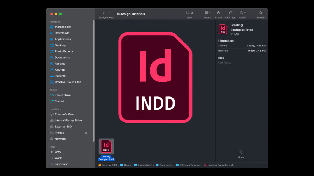Click the 'InDesign Tutorials' window title
The width and height of the screenshot is (314, 176).
point(131,14)
